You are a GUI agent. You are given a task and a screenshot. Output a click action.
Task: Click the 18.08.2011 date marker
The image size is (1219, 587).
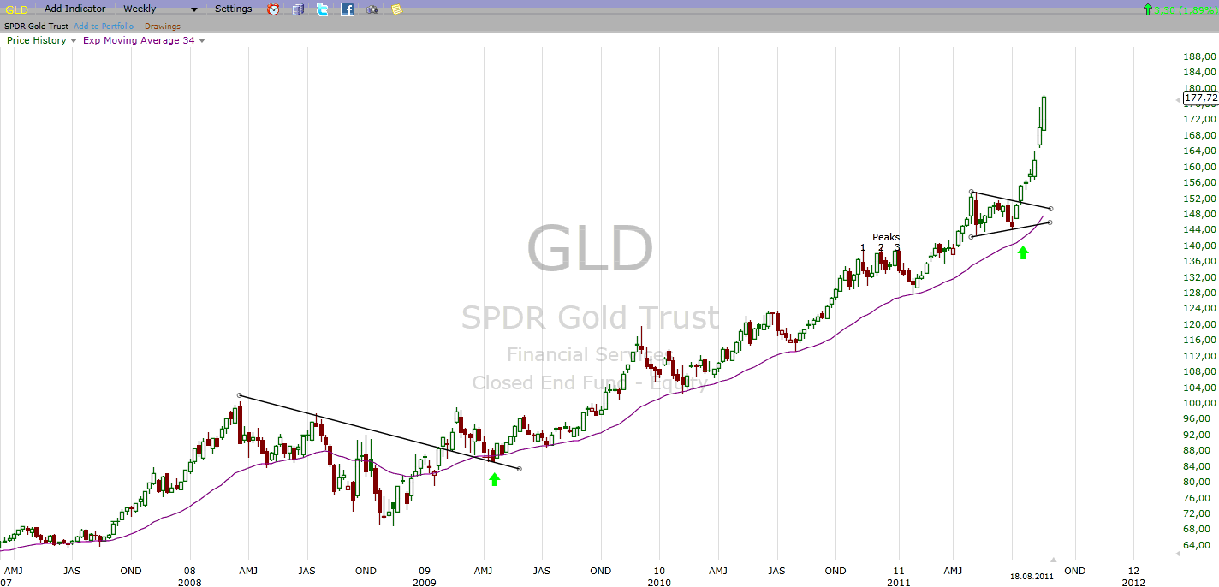coord(1032,578)
